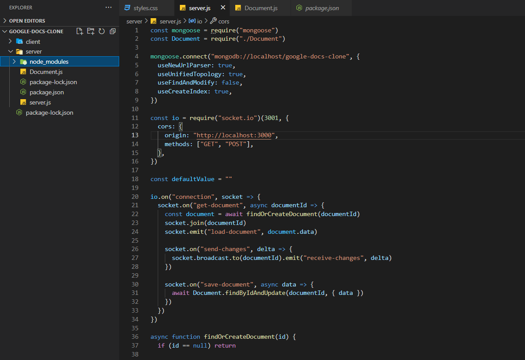Screen dimensions: 525x360
Task: Click the "socket.io" string on line 11
Action: click(x=237, y=118)
